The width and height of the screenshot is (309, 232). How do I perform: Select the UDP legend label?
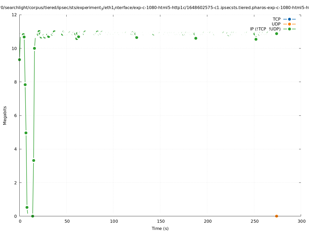tap(276, 24)
